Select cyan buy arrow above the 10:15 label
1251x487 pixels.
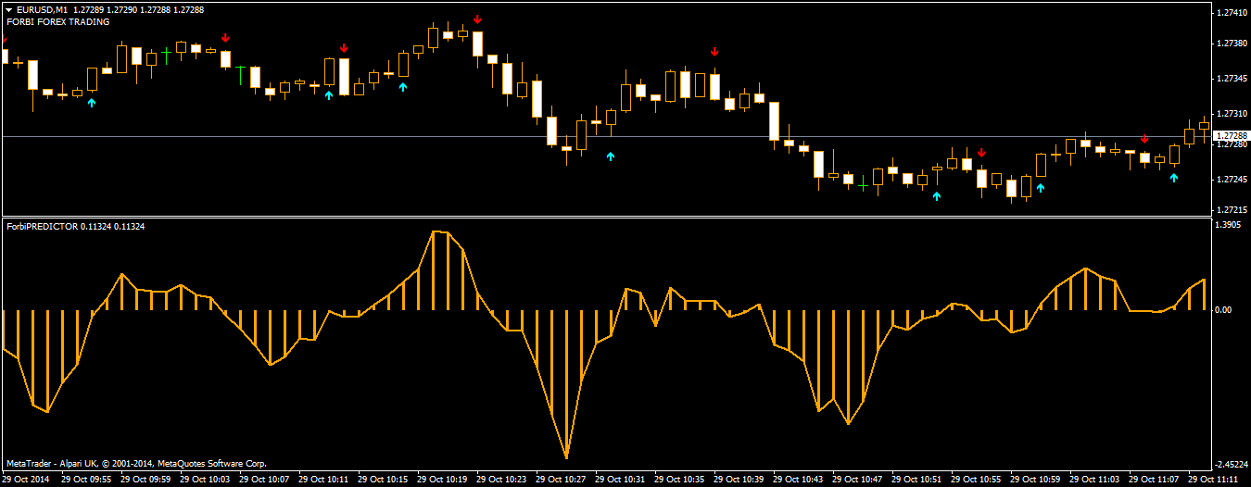403,87
